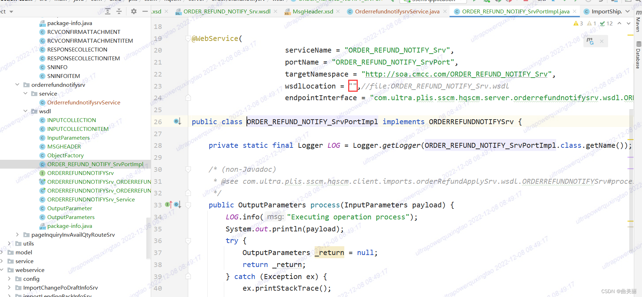Toggle fold at line 24 annotation end
Screen dimensions: 642x297
coord(188,98)
